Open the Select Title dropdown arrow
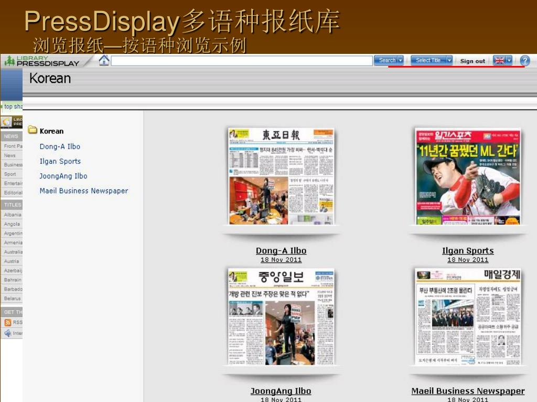 click(x=449, y=60)
